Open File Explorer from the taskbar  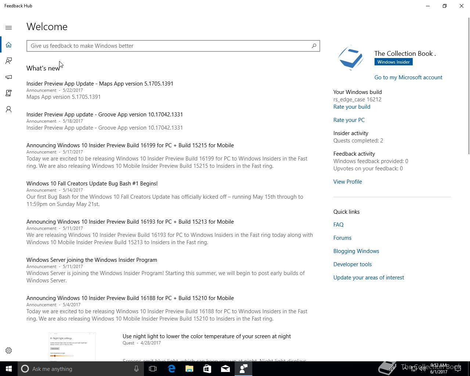[x=189, y=369]
